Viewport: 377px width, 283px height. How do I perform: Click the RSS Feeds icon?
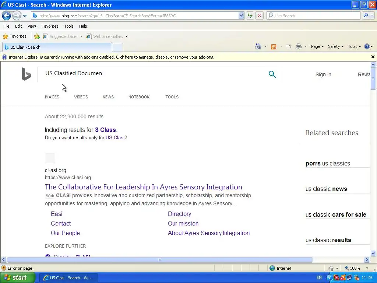click(x=274, y=47)
